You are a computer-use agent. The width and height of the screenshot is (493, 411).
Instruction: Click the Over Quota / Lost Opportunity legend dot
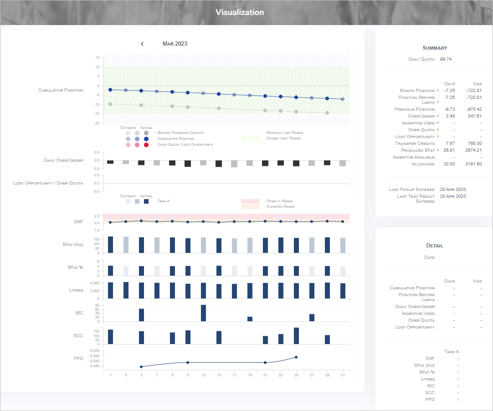pos(146,145)
